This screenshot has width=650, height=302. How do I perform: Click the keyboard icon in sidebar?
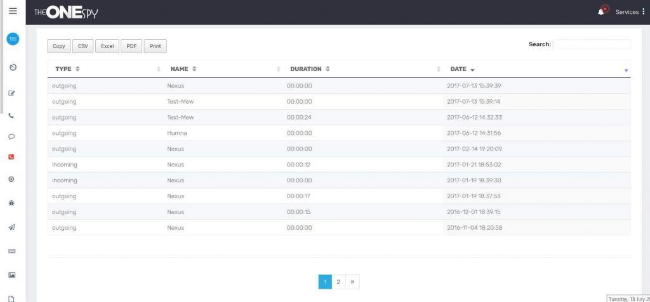coord(11,251)
